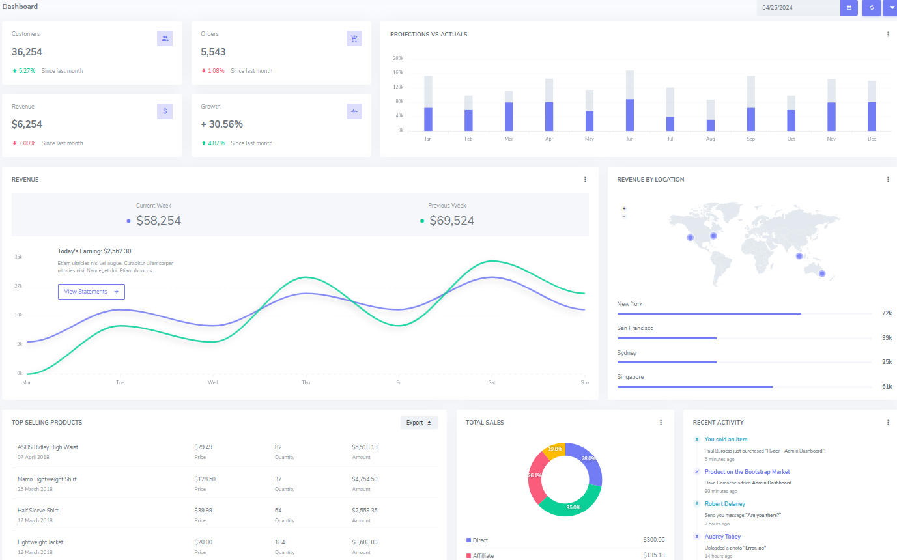Open Projections vs Actuals options menu
897x560 pixels.
[888, 35]
